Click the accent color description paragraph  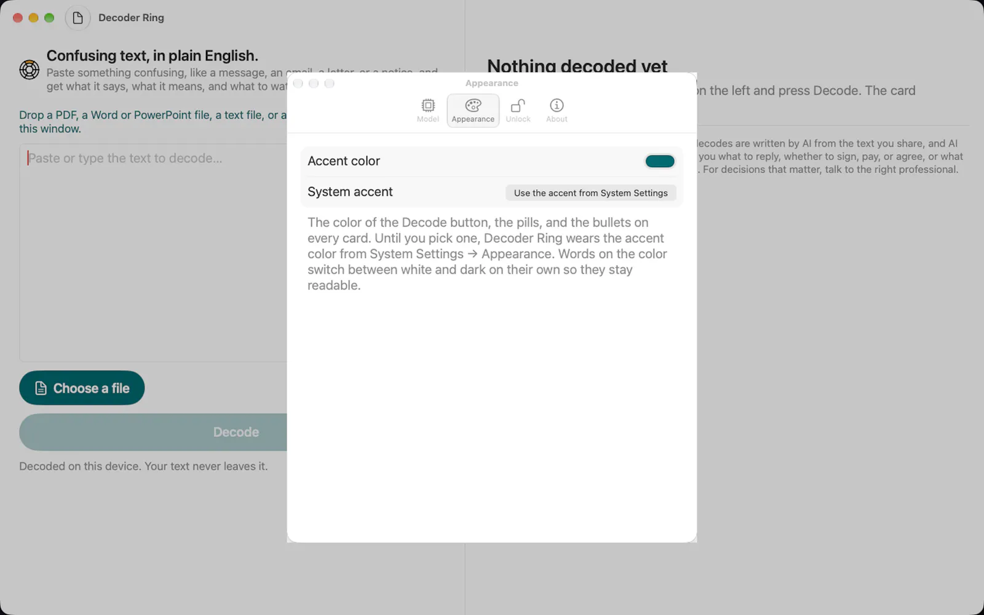click(x=487, y=253)
